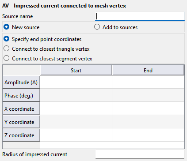
Task: Edit the Y coordinate Start cell
Action: tap(76, 122)
